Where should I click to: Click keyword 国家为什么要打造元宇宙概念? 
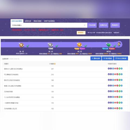[13, 69]
